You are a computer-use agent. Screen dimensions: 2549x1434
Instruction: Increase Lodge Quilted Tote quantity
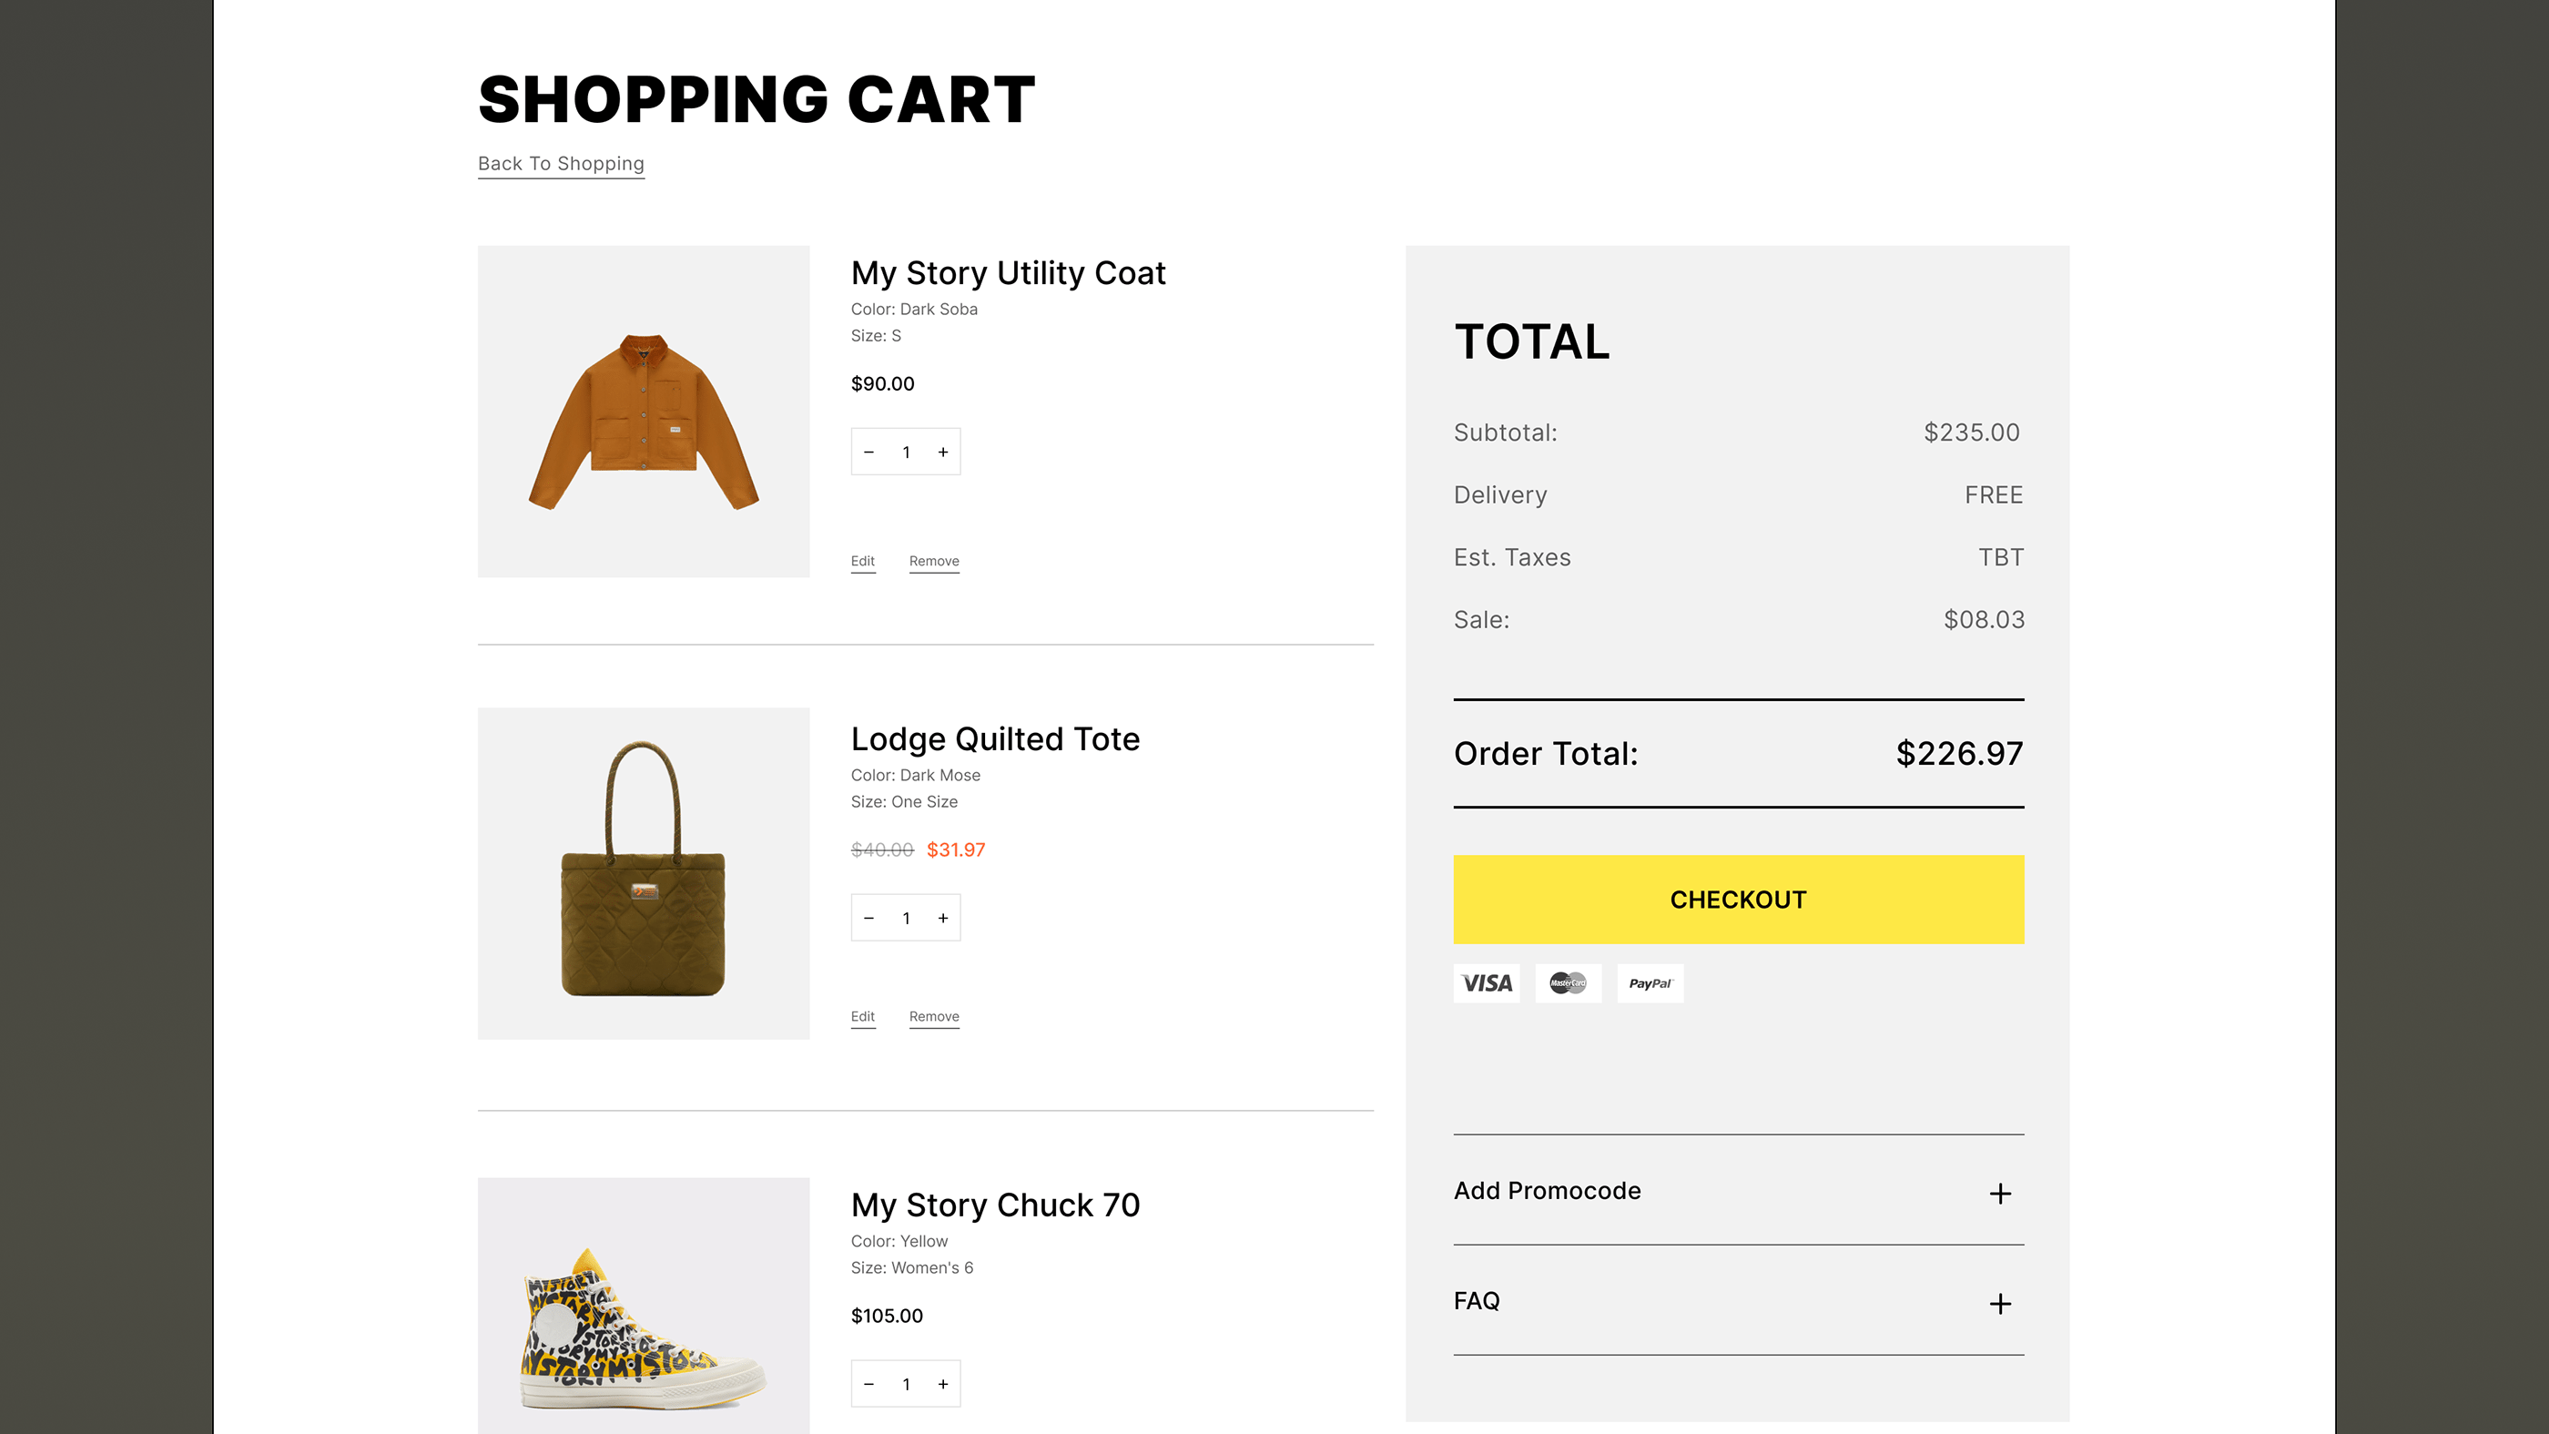click(943, 919)
